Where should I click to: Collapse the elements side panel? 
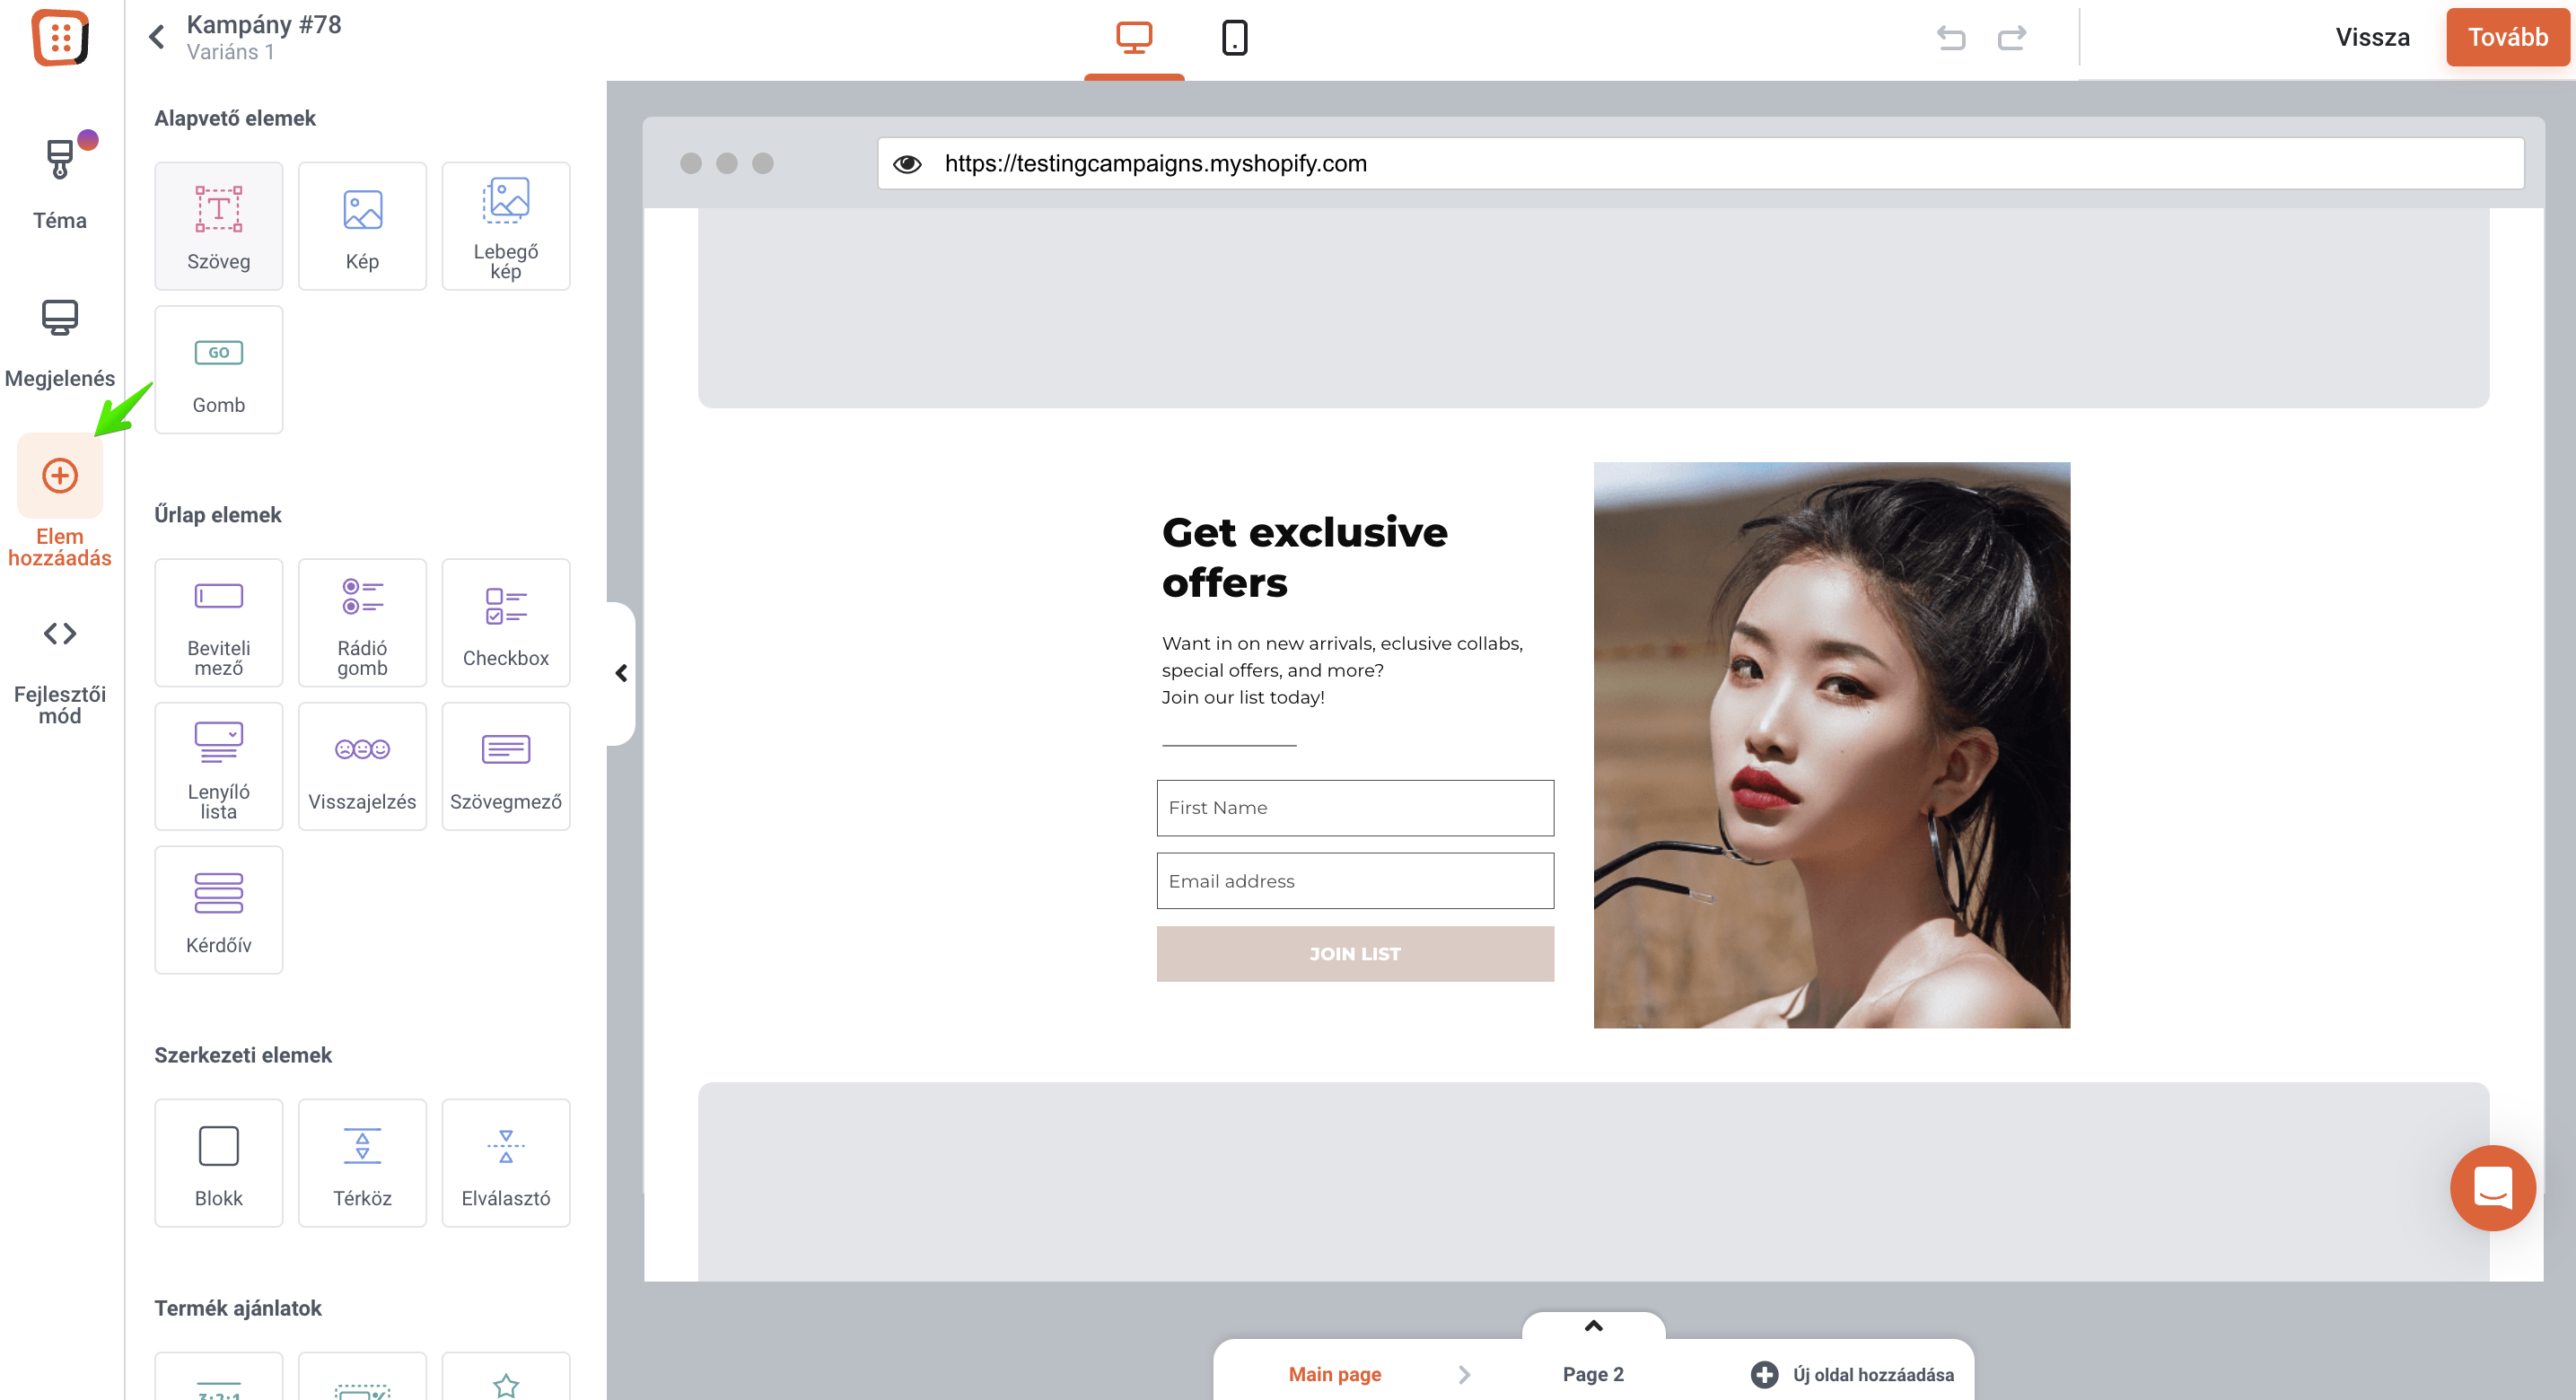pos(621,673)
